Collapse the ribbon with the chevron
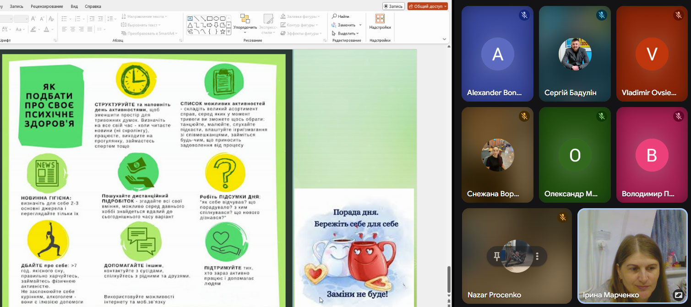Screen dimensions: 691x307 [x=444, y=40]
